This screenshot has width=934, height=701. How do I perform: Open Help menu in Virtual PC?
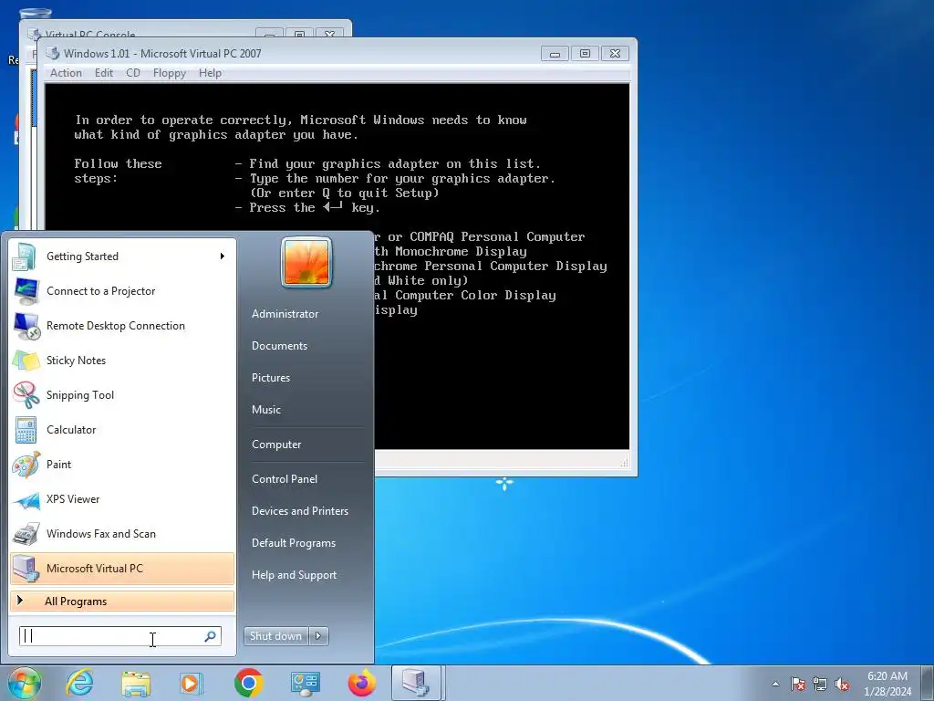(x=211, y=73)
